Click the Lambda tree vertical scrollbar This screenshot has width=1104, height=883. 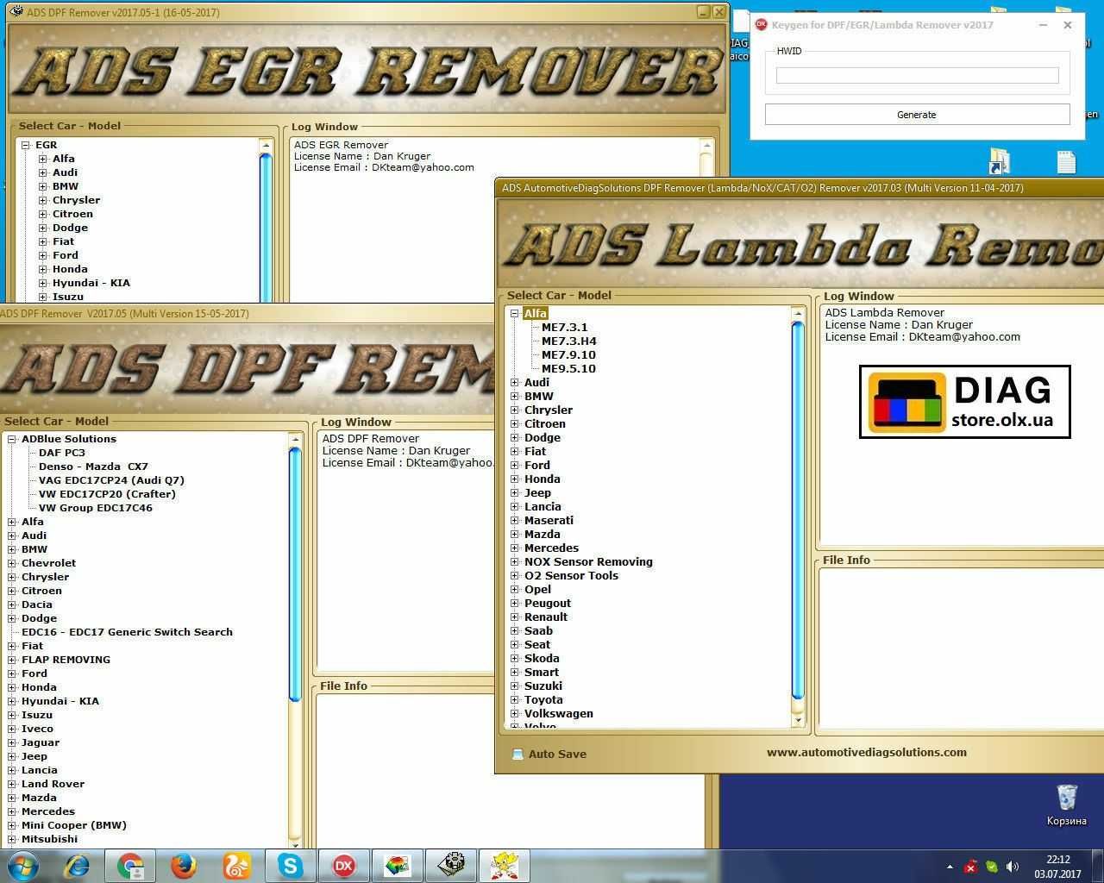[798, 509]
